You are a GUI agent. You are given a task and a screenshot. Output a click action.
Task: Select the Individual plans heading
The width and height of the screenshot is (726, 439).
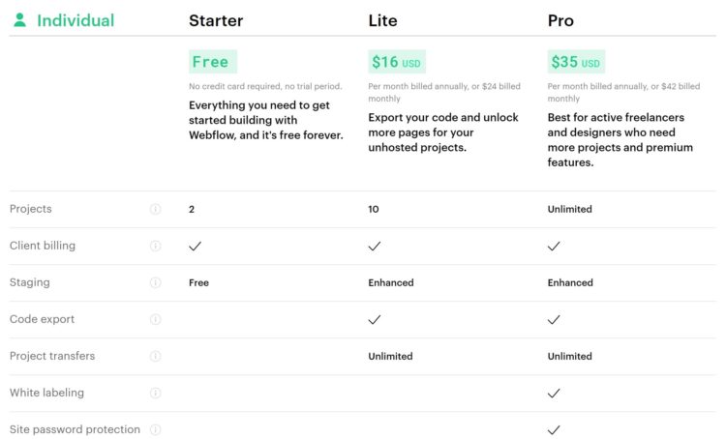coord(76,20)
